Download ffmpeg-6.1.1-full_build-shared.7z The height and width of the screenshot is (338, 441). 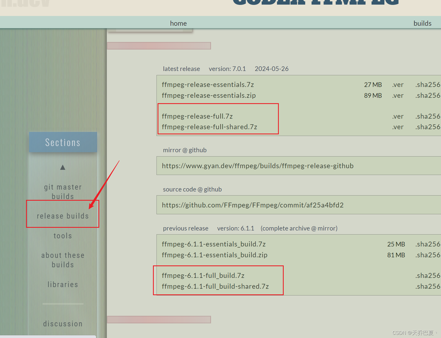tap(215, 287)
